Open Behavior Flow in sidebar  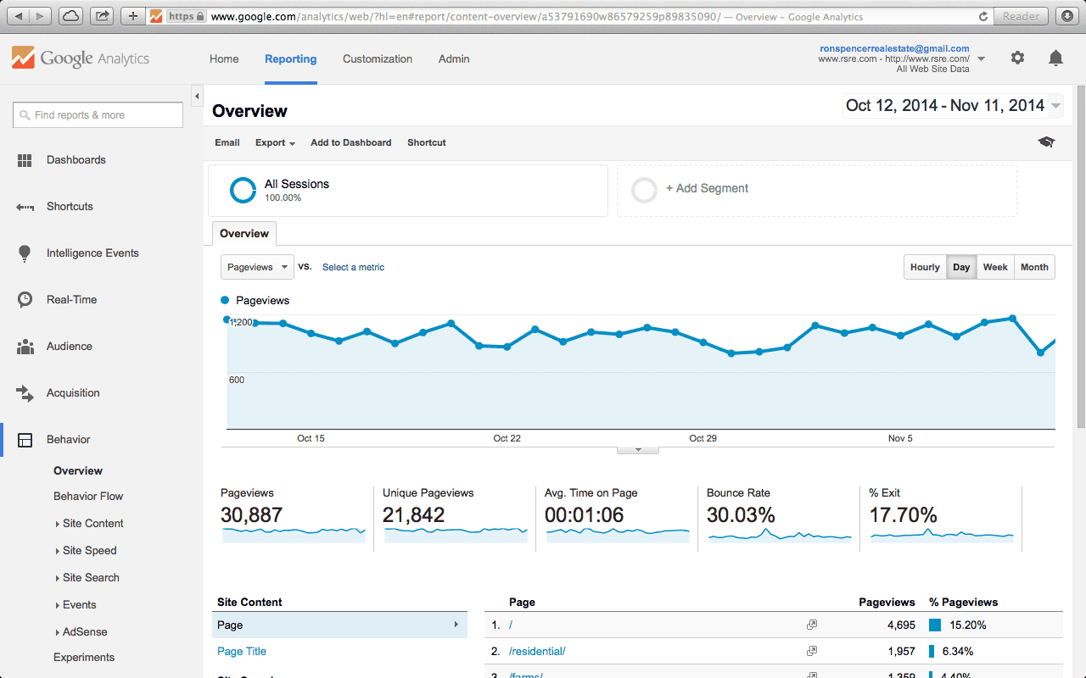[88, 497]
